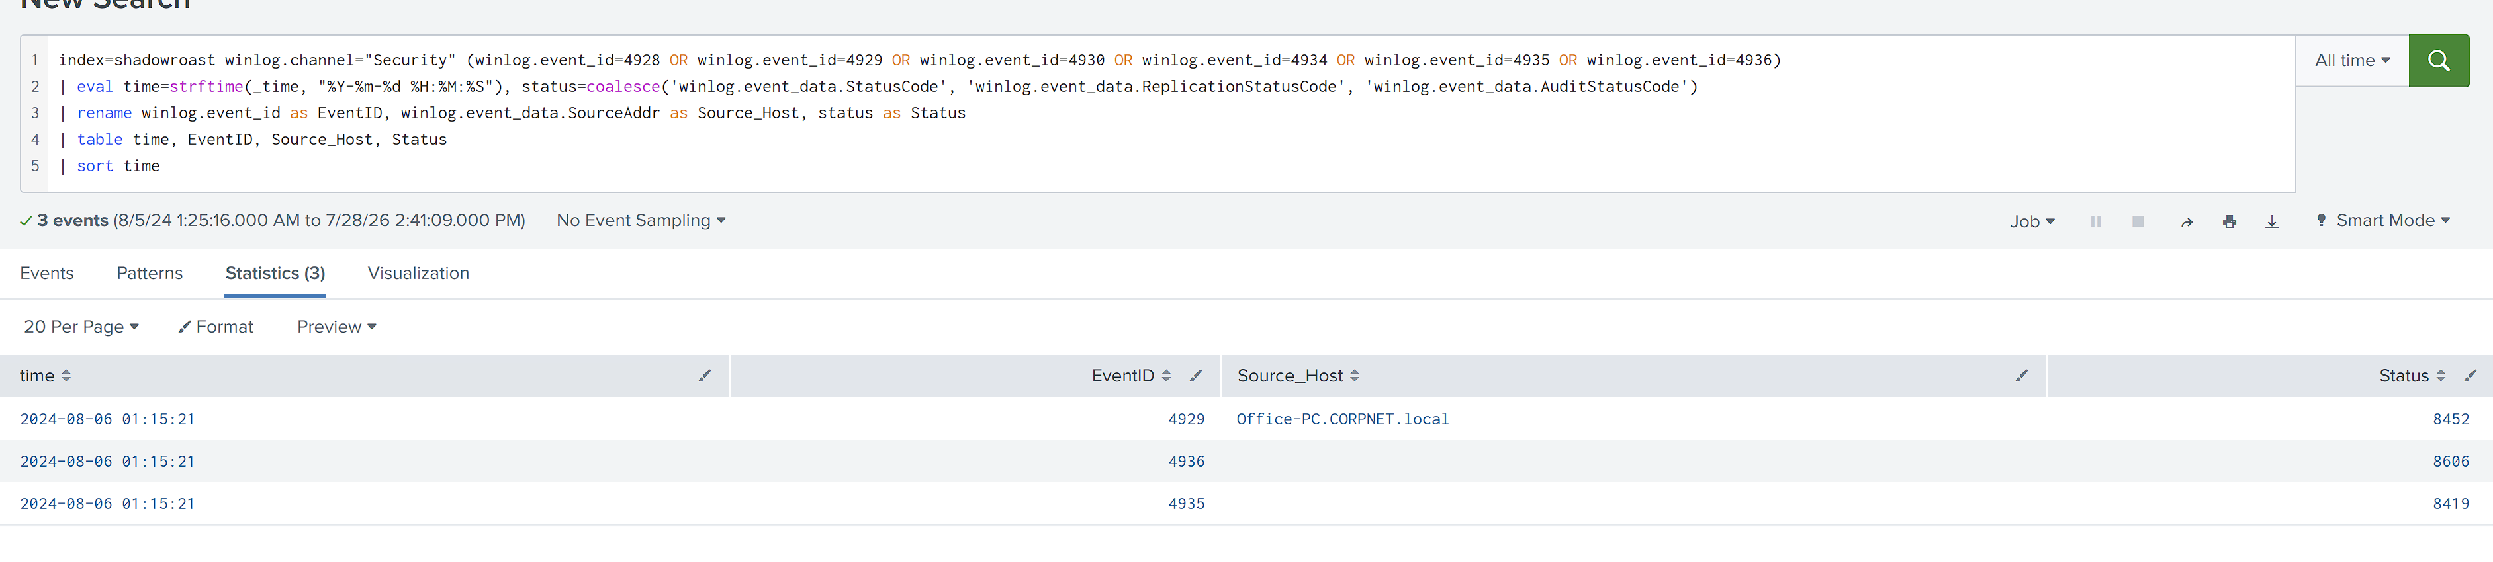Viewport: 2493px width, 562px height.
Task: Edit the Source_Host column format pencil
Action: tap(2020, 376)
